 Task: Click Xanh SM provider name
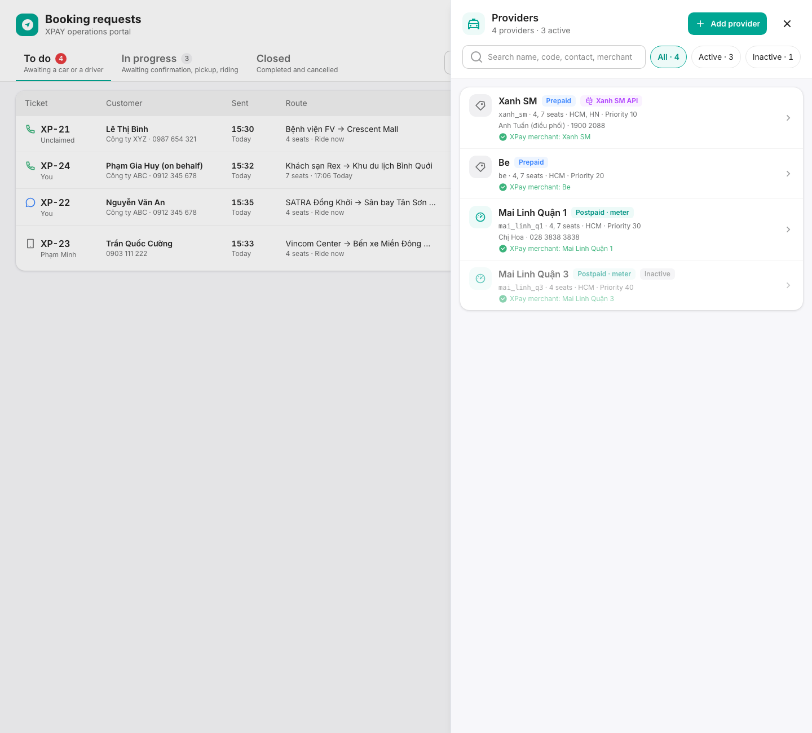pos(518,101)
